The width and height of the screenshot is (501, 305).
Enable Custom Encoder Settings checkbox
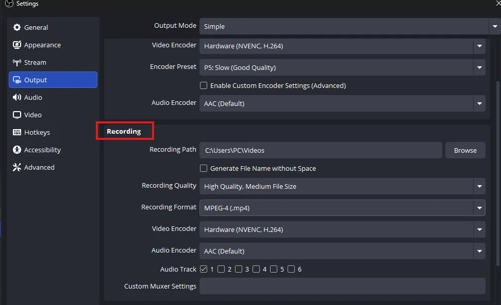(204, 85)
